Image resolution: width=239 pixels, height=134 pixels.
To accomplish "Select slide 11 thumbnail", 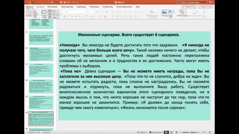I will (x=41, y=70).
